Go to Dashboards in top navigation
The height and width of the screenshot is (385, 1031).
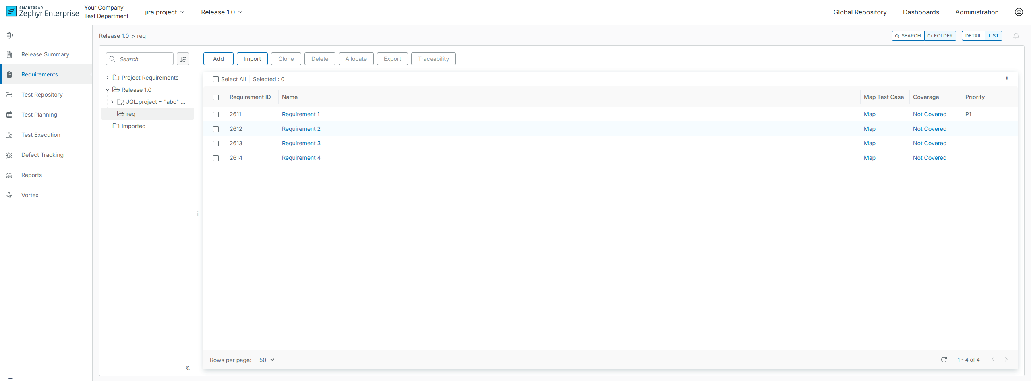[x=921, y=12]
